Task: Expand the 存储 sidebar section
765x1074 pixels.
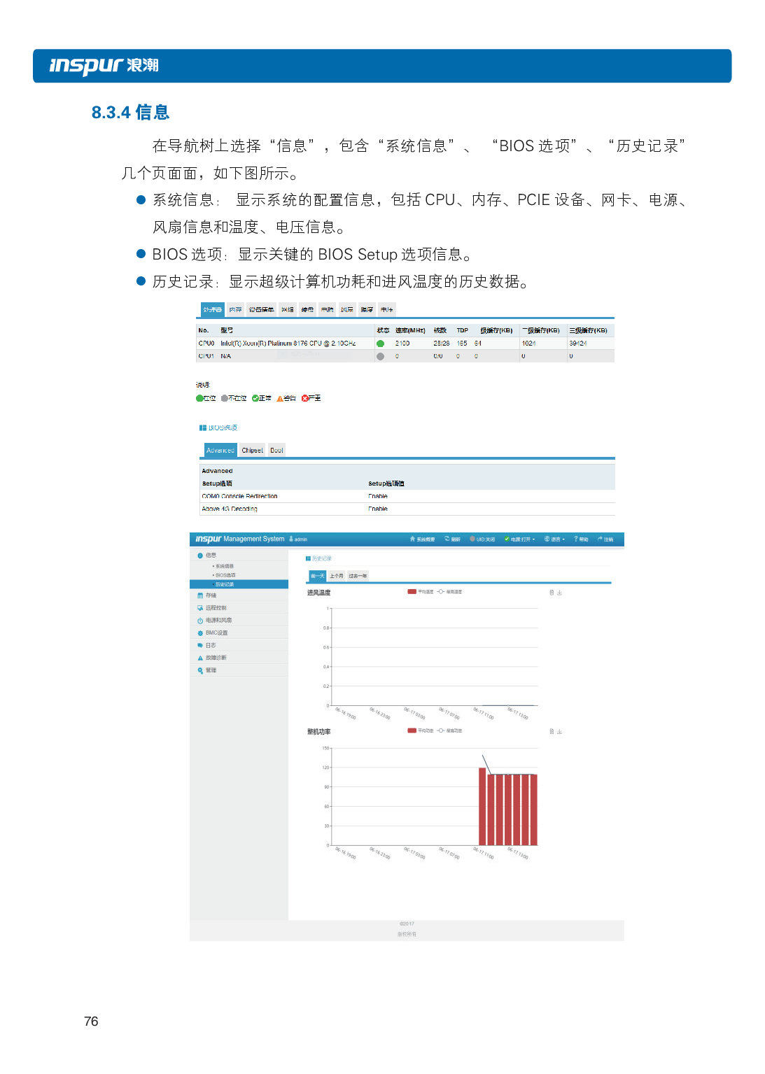Action: tap(211, 595)
